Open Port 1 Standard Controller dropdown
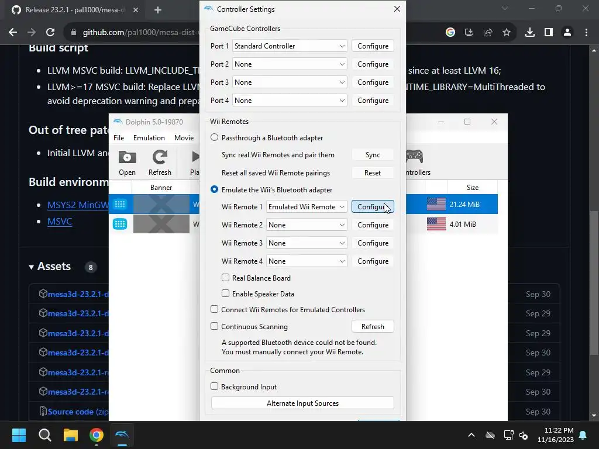 click(x=290, y=46)
